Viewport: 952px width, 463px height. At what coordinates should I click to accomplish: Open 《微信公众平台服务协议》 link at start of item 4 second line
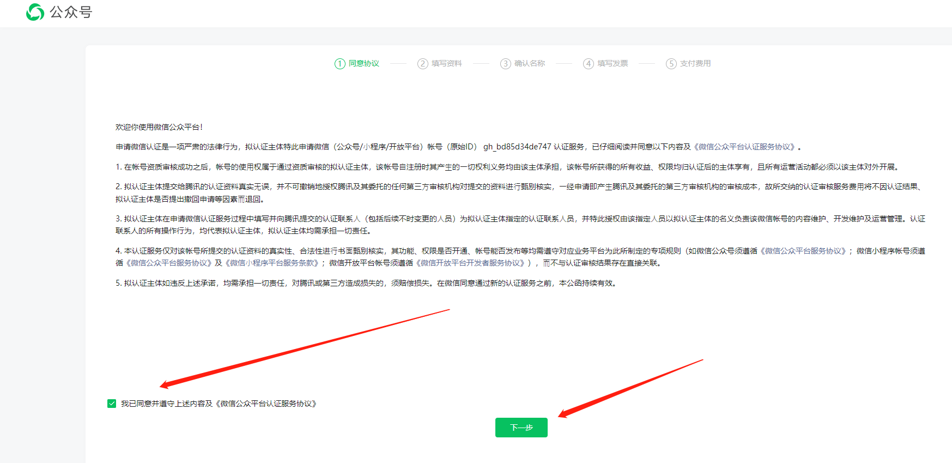pyautogui.click(x=168, y=263)
